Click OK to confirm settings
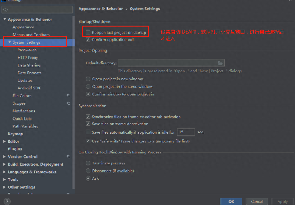Viewport: 295px width, 205px height. [x=231, y=201]
